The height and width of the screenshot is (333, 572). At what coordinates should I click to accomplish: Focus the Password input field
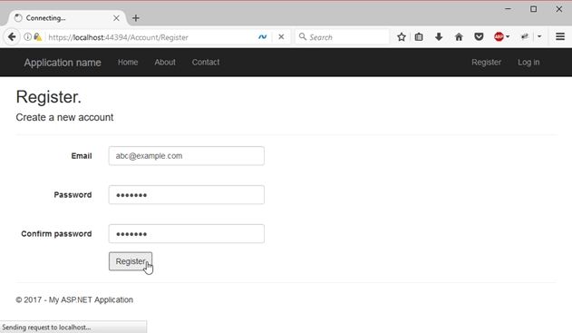tap(187, 194)
